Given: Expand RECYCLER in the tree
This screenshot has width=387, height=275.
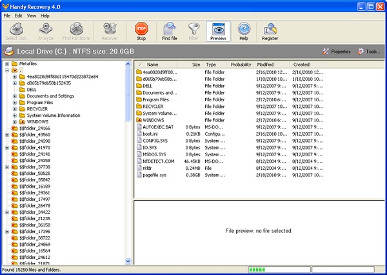Looking at the screenshot, I should coord(15,108).
